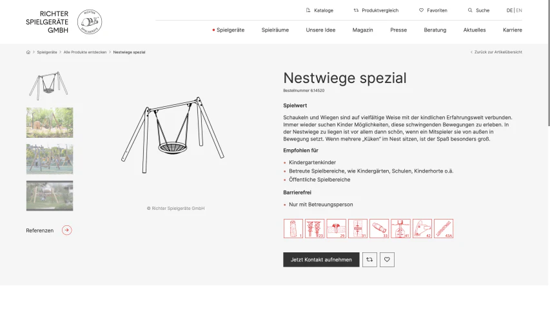
Task: Open the Suche search link
Action: pos(478,10)
